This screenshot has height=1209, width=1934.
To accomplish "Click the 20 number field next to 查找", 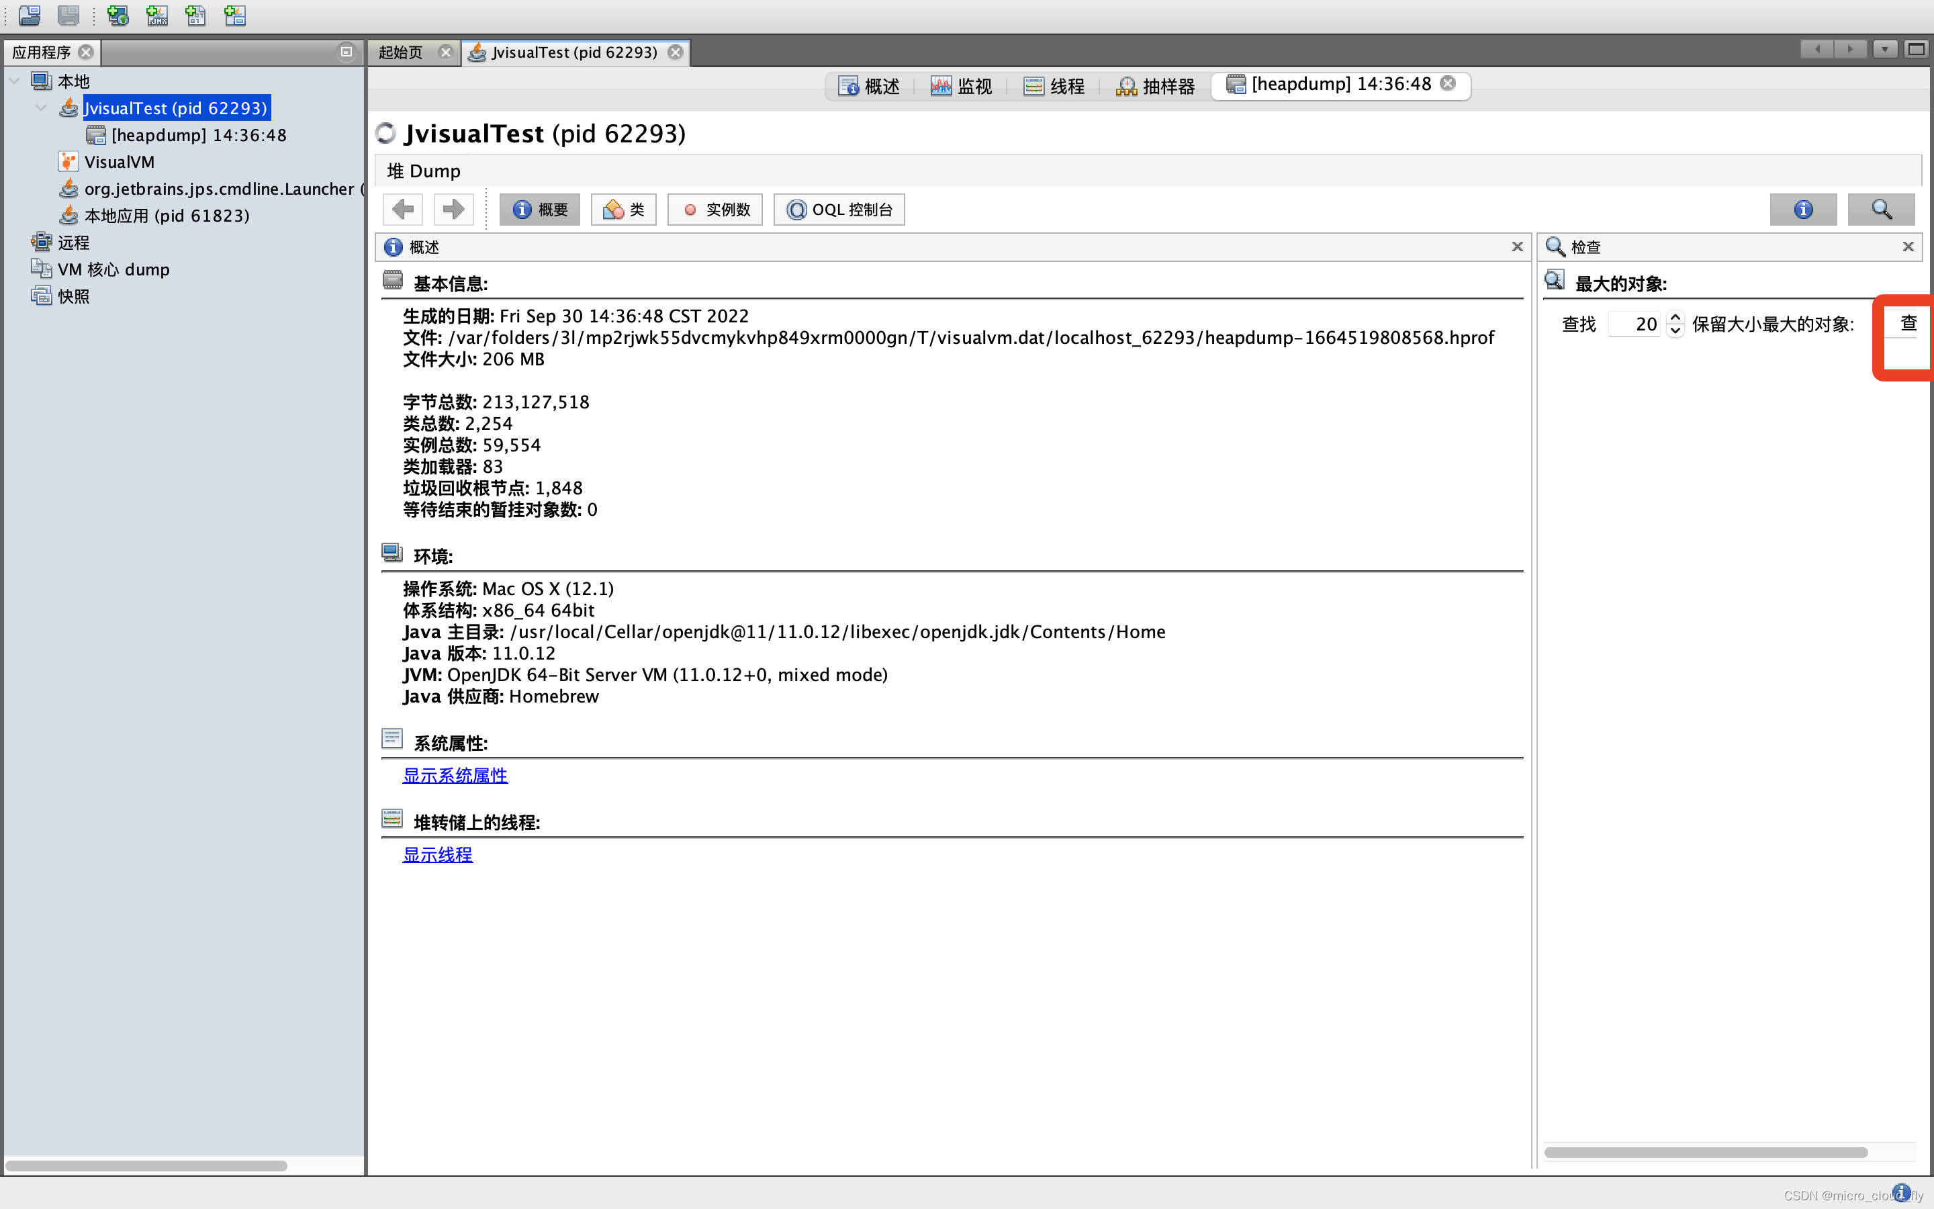I will point(1635,324).
